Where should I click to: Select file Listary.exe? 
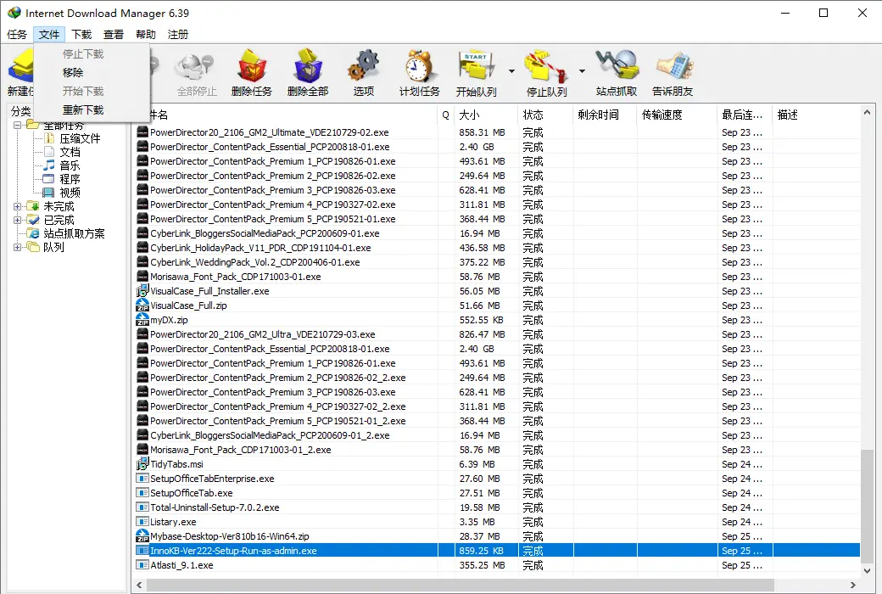point(173,522)
